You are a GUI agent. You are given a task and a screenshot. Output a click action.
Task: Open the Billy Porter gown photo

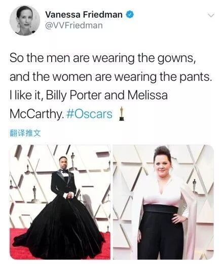(60, 202)
